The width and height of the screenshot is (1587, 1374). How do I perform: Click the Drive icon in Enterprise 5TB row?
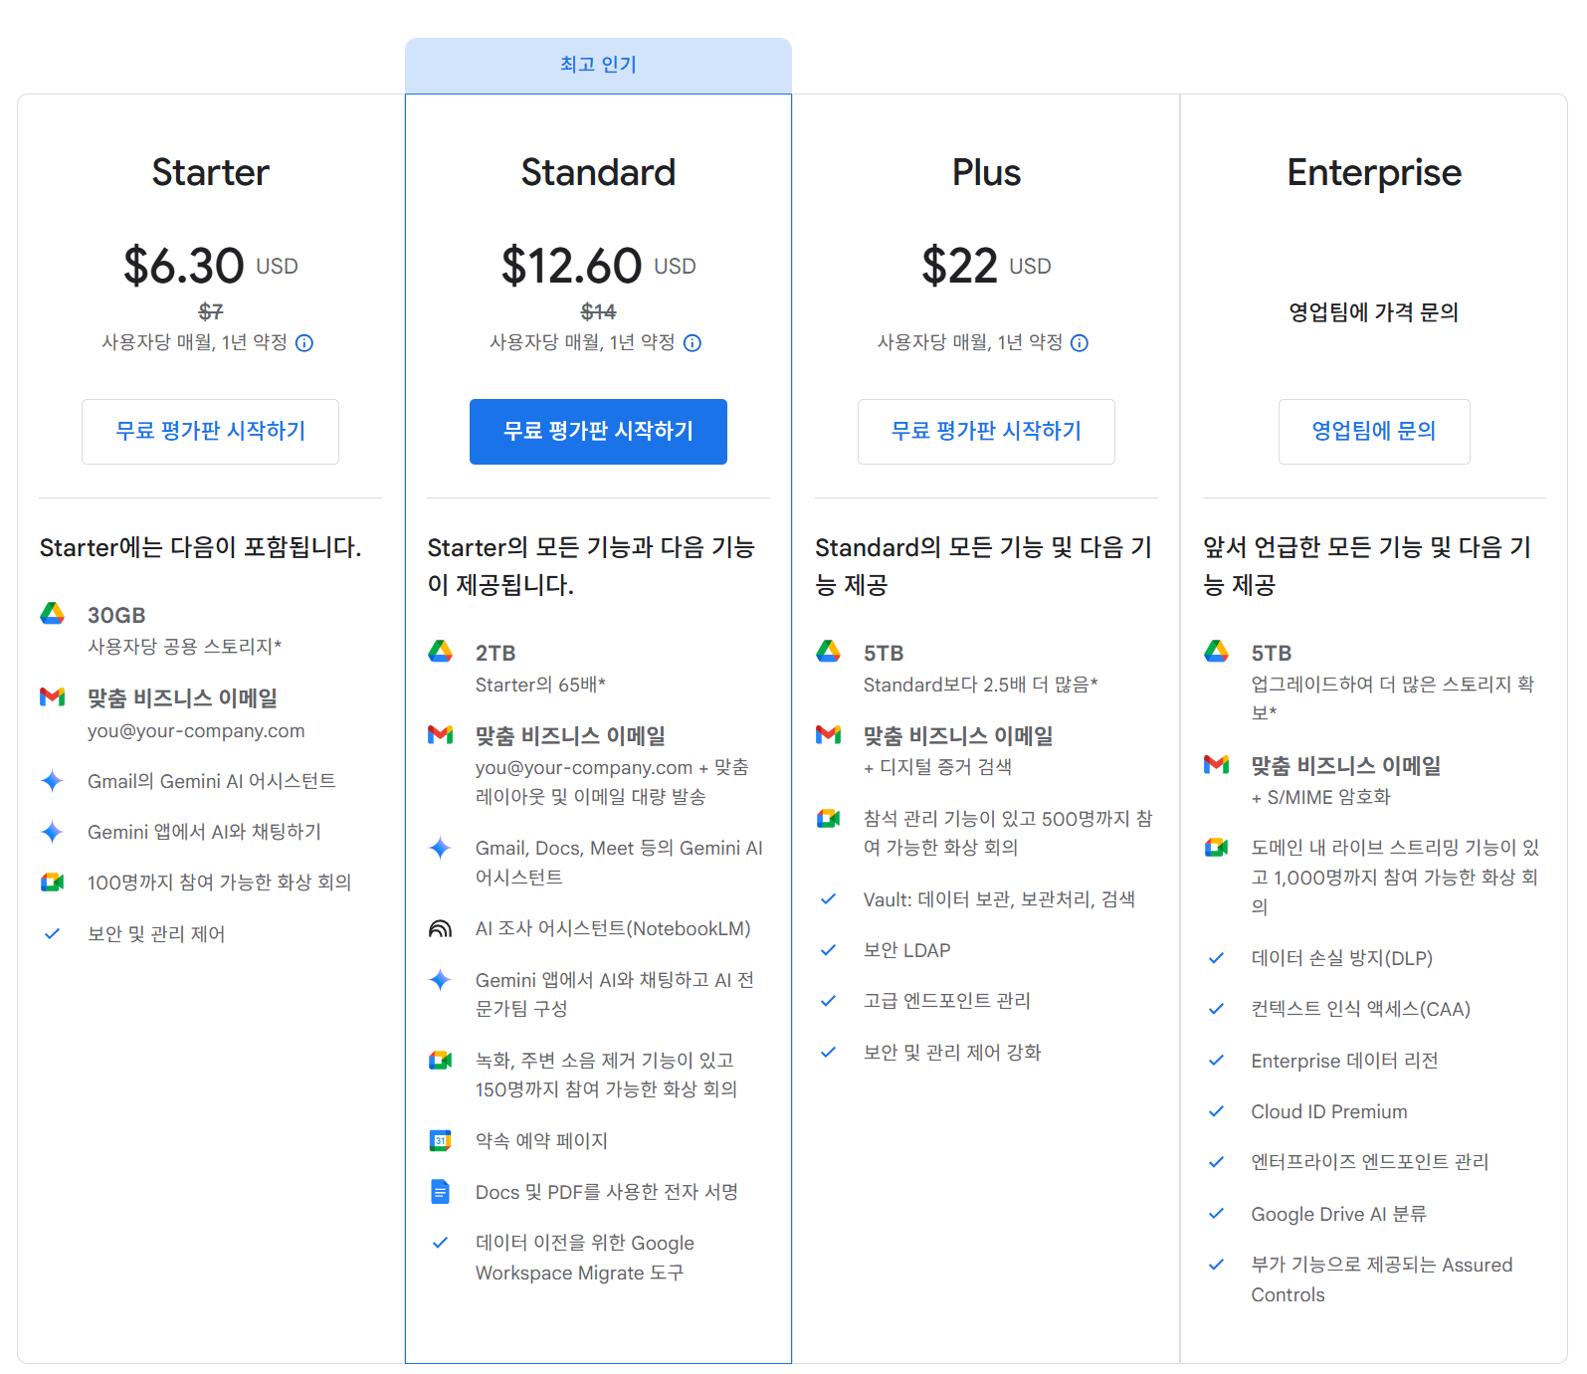click(x=1217, y=652)
